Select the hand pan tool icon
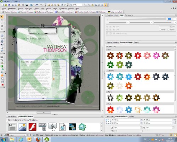Image resolution: width=177 pixels, height=142 pixels. click(92, 5)
